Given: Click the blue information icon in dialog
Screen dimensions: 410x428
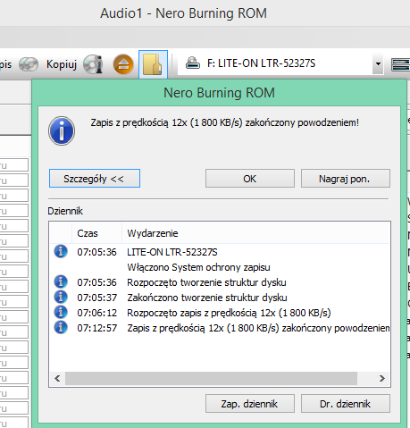Looking at the screenshot, I should [x=62, y=130].
